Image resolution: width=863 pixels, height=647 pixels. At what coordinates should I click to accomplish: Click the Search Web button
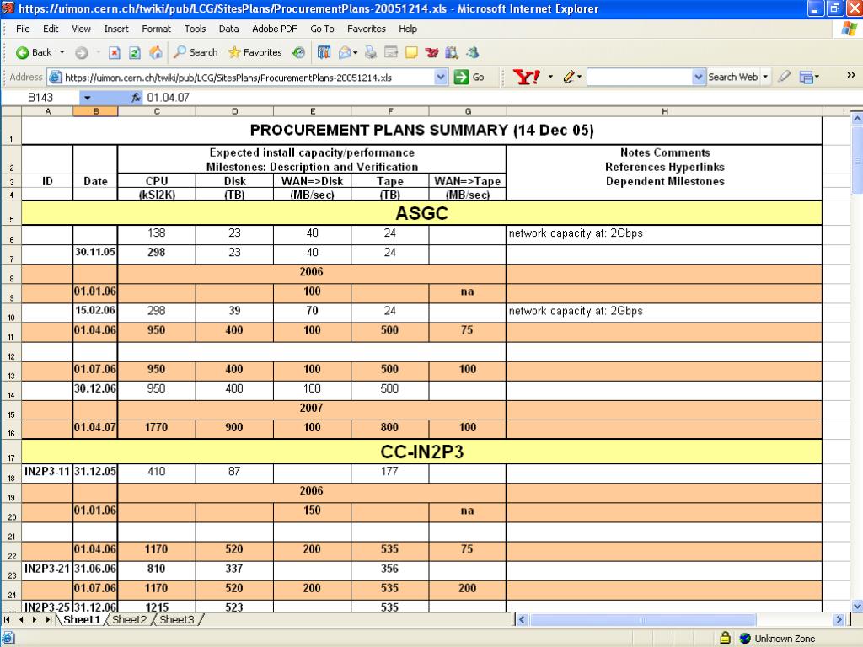(x=732, y=77)
